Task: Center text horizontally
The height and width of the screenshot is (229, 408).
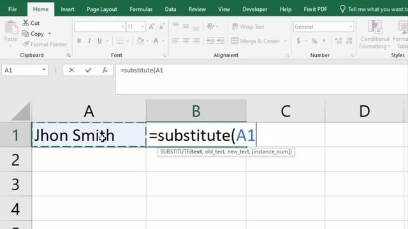Action: pos(186,41)
